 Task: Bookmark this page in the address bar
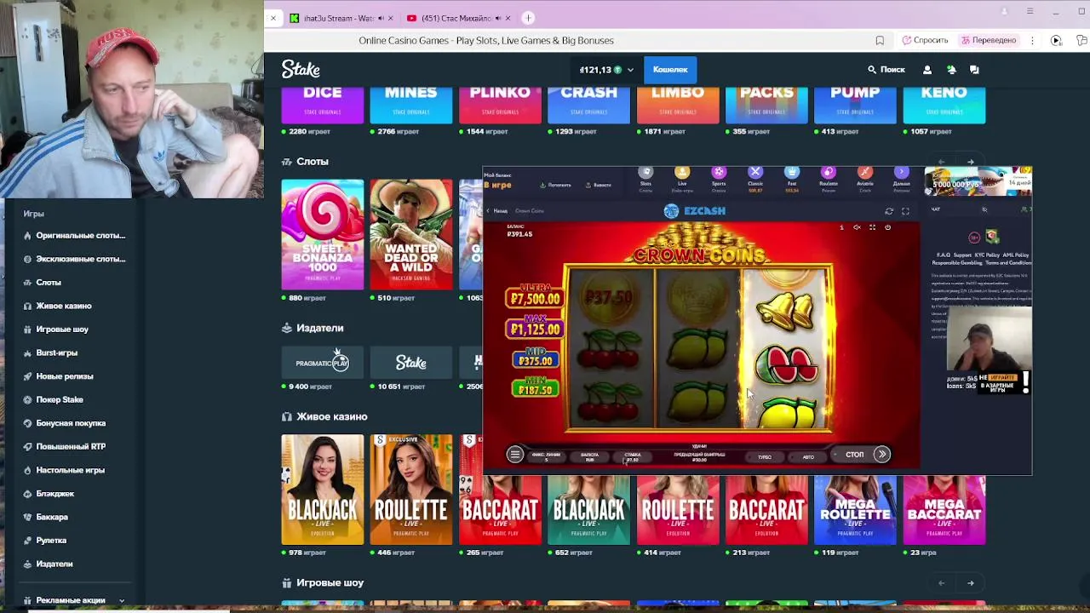click(880, 40)
